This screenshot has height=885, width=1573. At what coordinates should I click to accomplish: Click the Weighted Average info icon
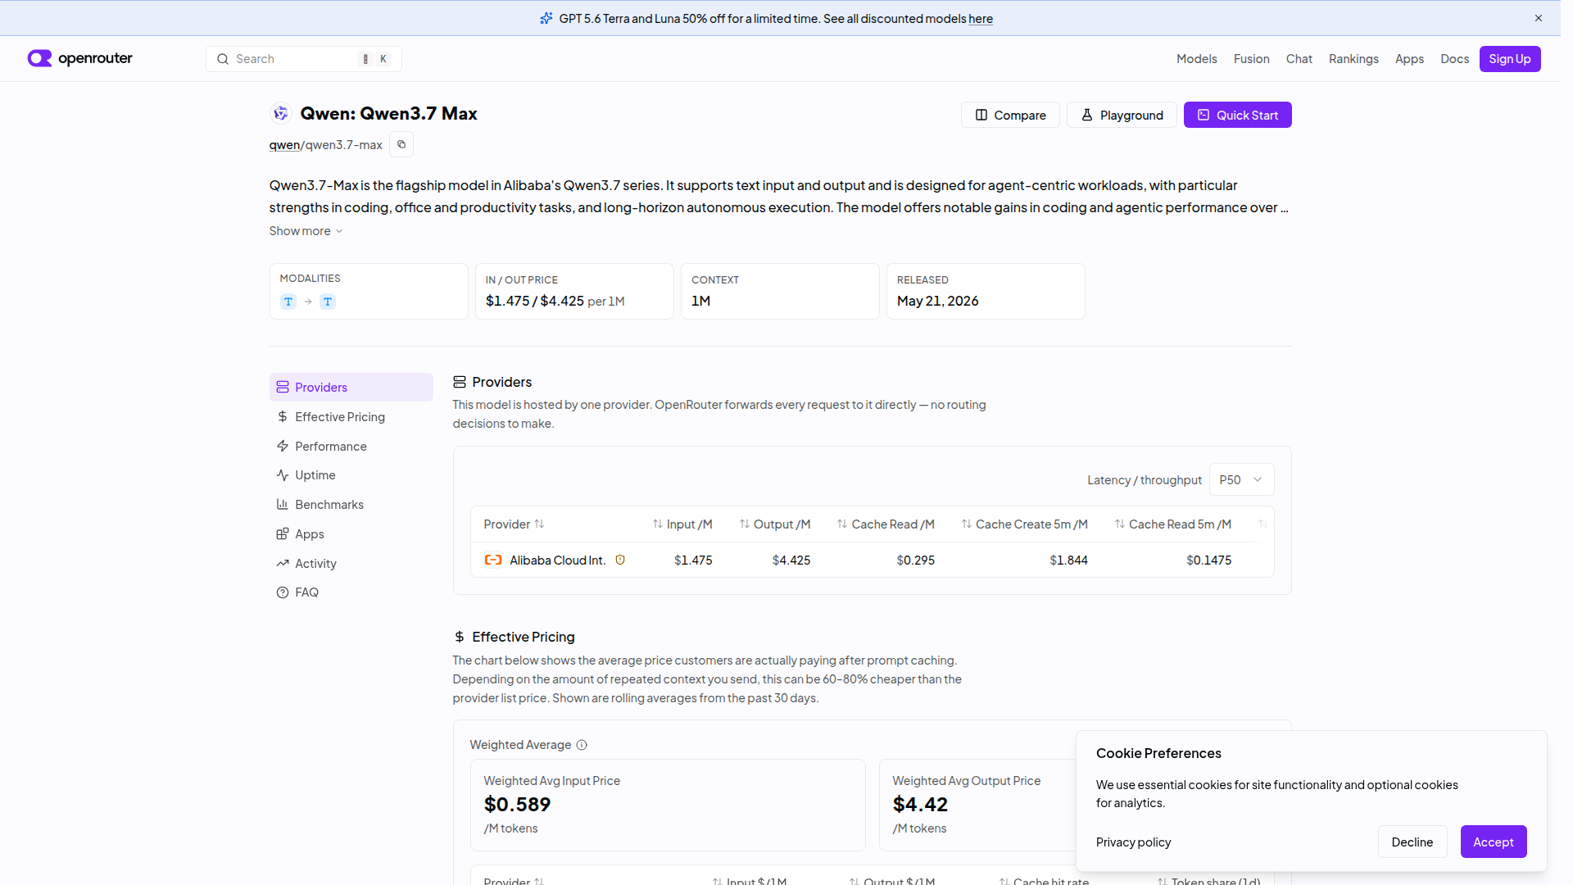tap(582, 745)
